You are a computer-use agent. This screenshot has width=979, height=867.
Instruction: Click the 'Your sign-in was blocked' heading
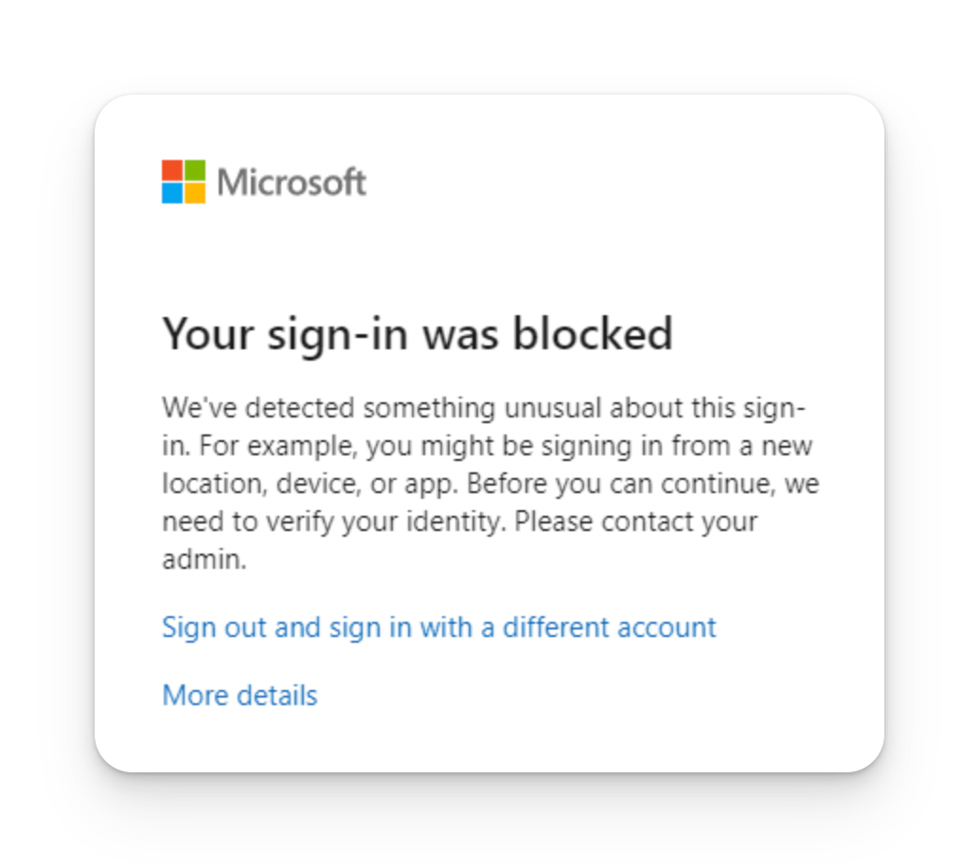pyautogui.click(x=417, y=334)
